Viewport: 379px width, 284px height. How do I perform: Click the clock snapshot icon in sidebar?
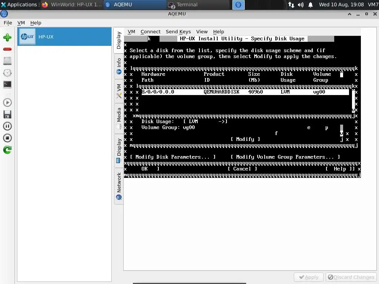coord(7,73)
